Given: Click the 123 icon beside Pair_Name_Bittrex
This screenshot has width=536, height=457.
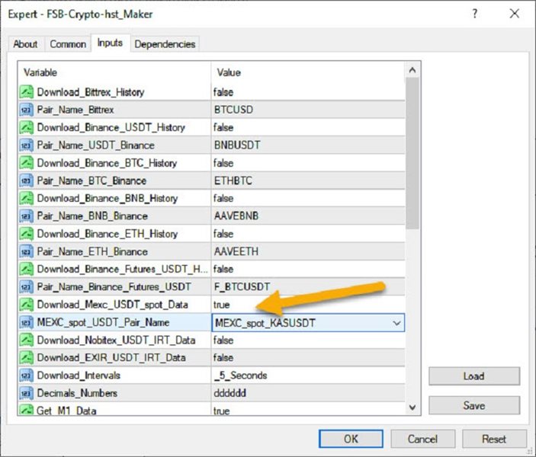Looking at the screenshot, I should [x=27, y=110].
